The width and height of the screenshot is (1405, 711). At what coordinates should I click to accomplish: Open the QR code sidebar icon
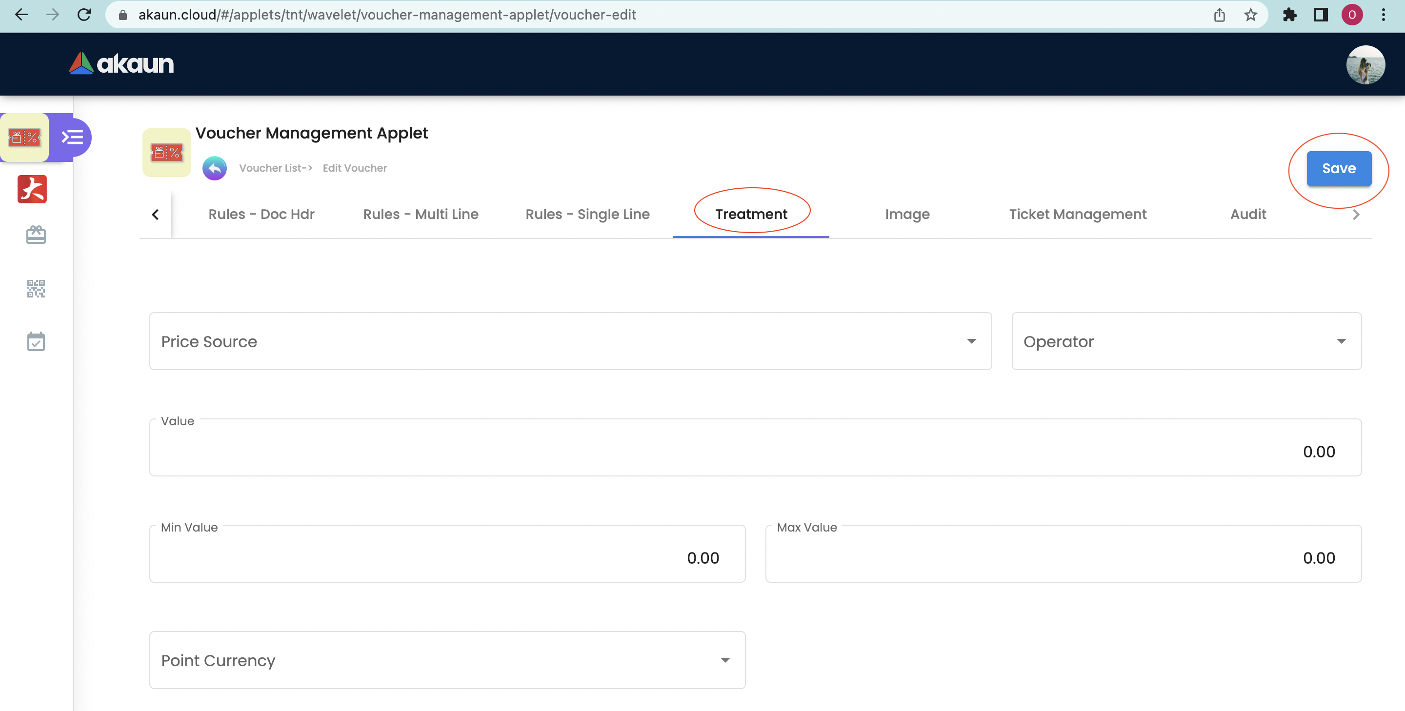pos(36,288)
